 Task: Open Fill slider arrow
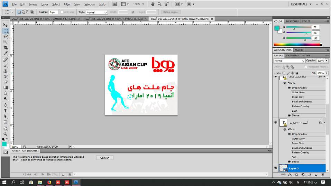[x=327, y=73]
